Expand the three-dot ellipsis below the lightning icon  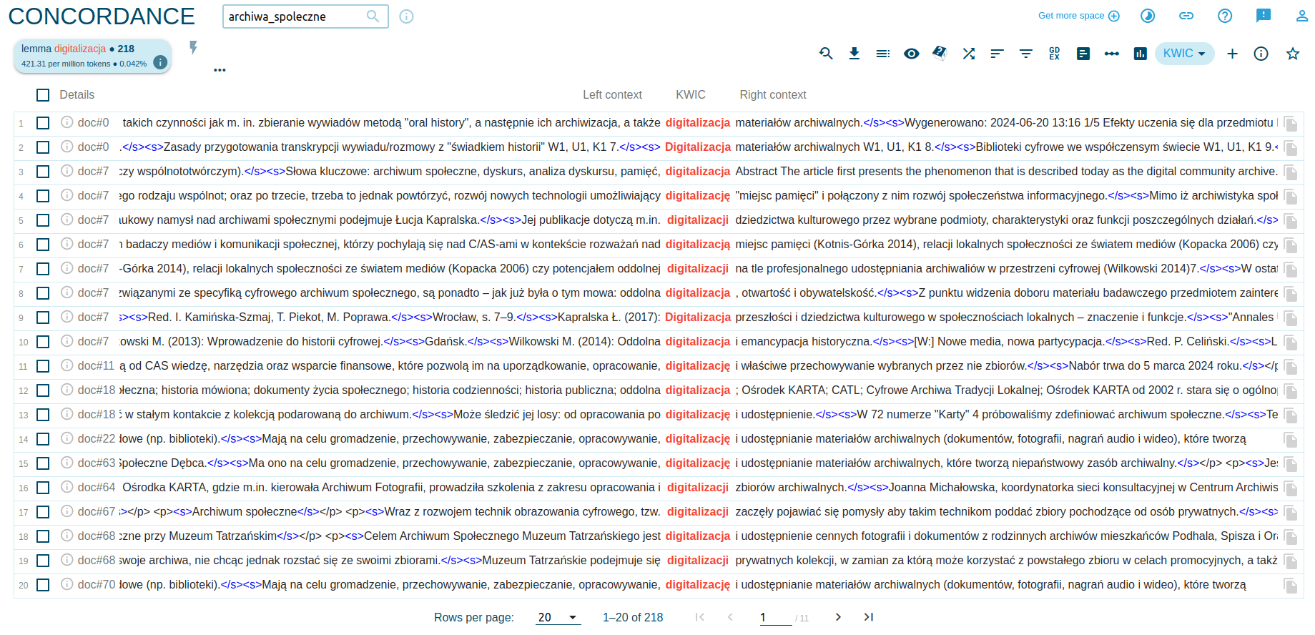point(220,70)
